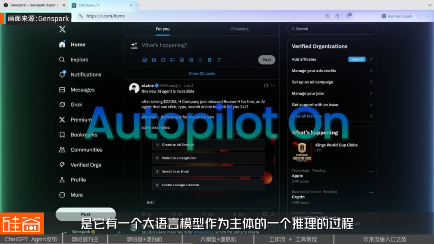Select the Home / X browser tab
434x244 pixels.
102,5
